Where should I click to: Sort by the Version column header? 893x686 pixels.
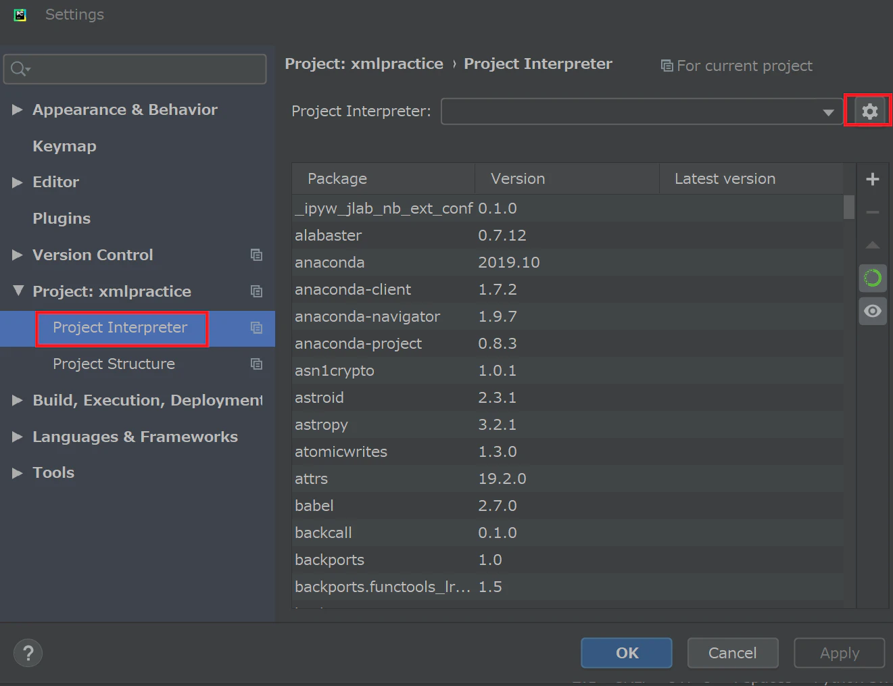coord(567,178)
